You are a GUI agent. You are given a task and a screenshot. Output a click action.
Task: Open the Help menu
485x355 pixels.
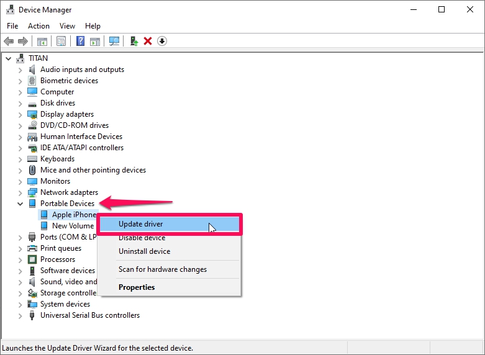pos(93,26)
